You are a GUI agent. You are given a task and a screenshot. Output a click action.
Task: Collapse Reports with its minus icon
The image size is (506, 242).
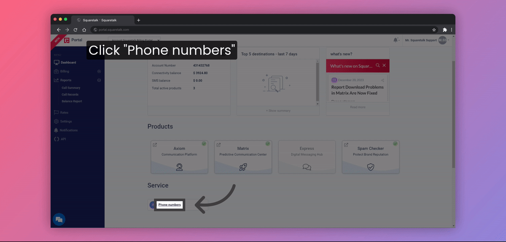99,80
